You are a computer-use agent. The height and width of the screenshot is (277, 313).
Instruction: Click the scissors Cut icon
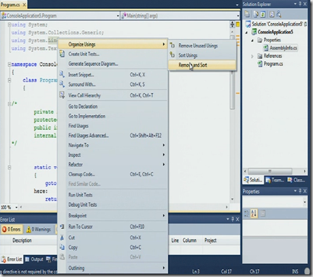pyautogui.click(x=62, y=238)
